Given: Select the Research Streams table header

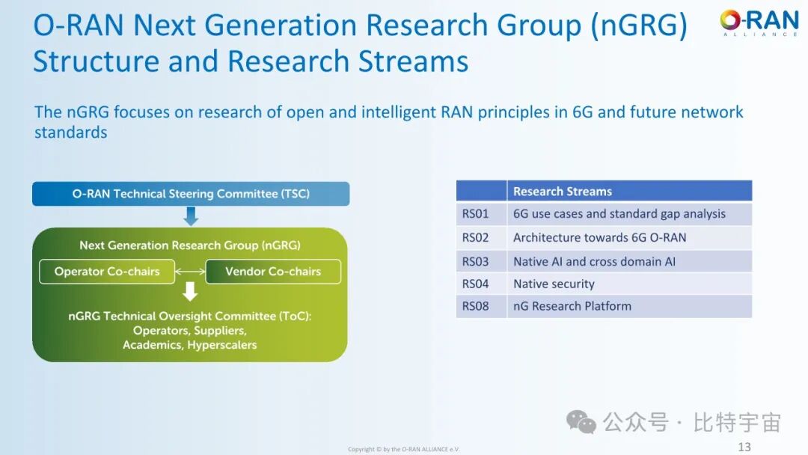Looking at the screenshot, I should click(629, 191).
